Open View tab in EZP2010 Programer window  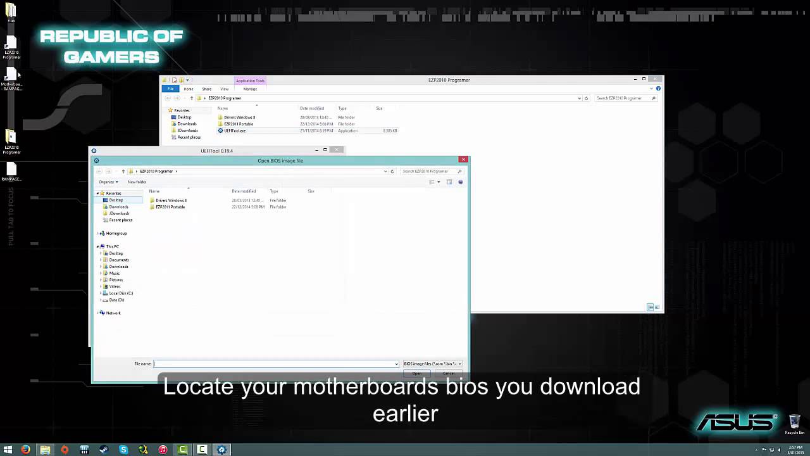point(225,89)
